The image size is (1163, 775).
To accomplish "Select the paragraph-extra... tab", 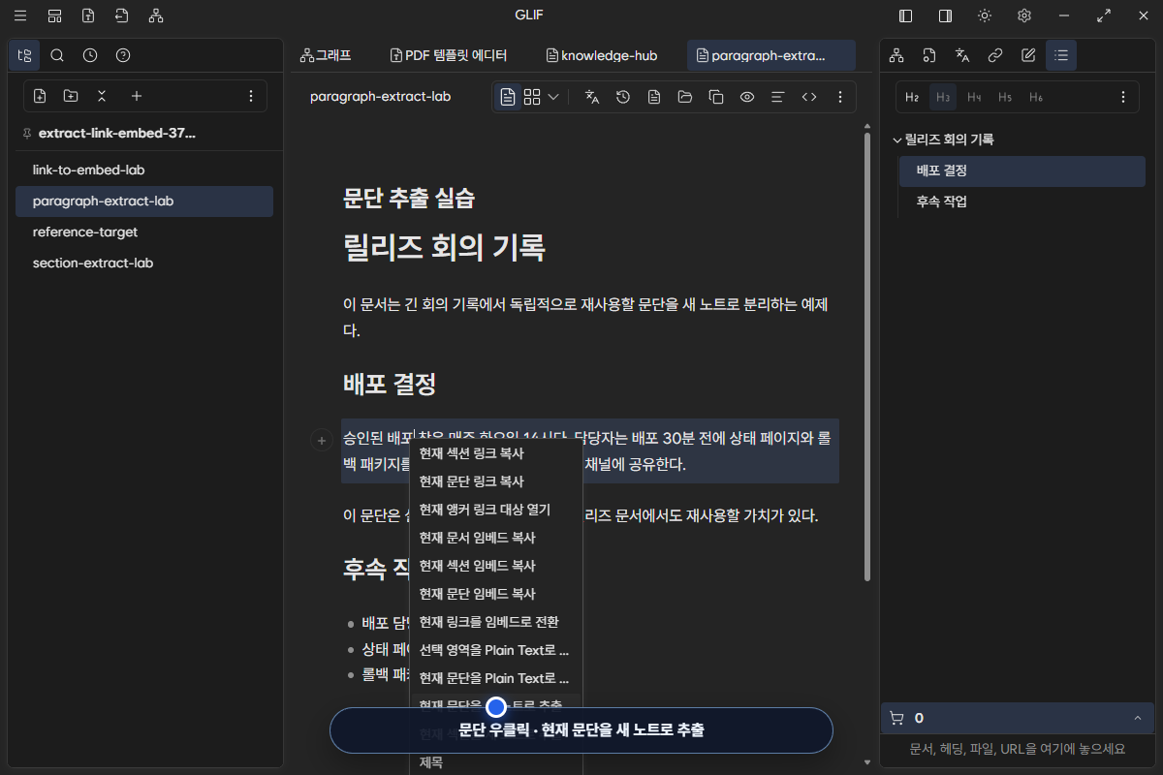I will tap(771, 55).
